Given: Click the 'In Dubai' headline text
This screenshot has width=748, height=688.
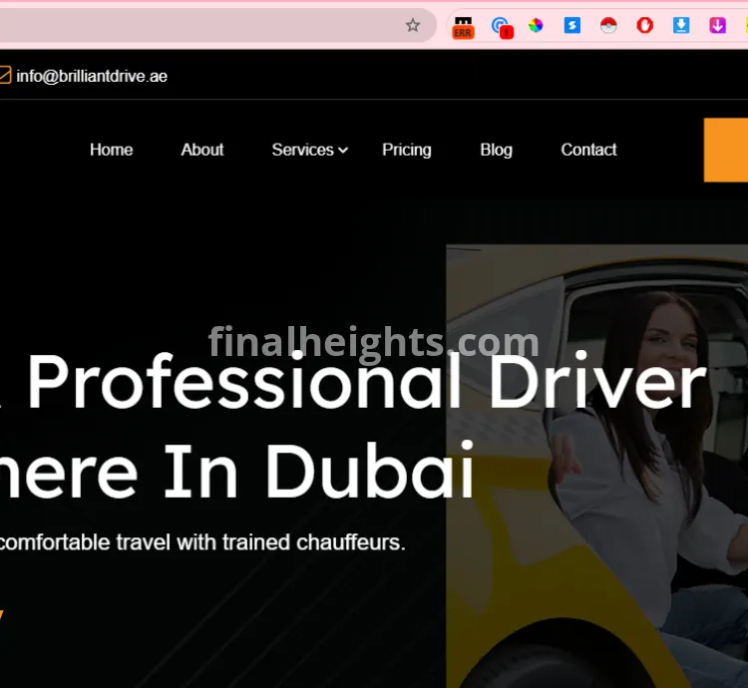Looking at the screenshot, I should point(319,470).
